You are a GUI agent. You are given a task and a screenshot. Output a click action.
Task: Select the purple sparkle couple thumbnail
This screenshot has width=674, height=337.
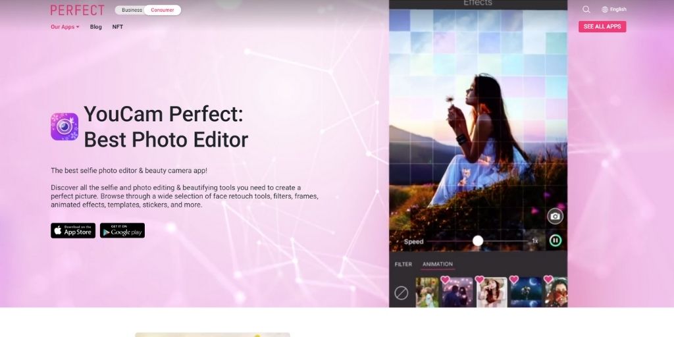coord(457,292)
